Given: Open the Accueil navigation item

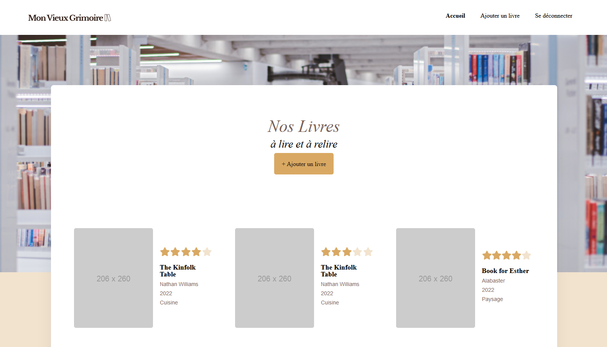Looking at the screenshot, I should (455, 16).
